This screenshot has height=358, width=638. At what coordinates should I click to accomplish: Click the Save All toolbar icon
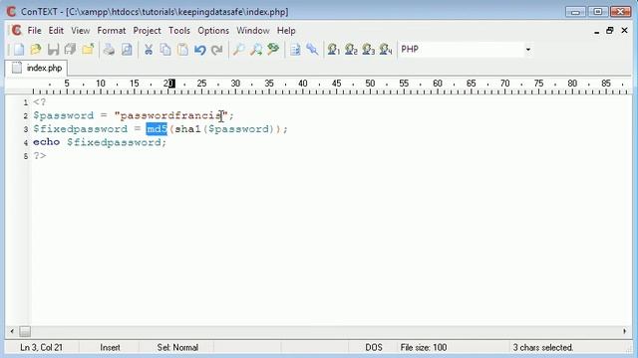coord(71,50)
